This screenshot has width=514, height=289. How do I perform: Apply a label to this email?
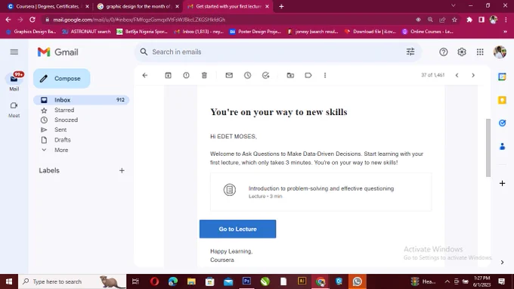[308, 75]
